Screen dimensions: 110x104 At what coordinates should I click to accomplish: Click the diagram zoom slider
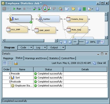[x=79, y=42]
